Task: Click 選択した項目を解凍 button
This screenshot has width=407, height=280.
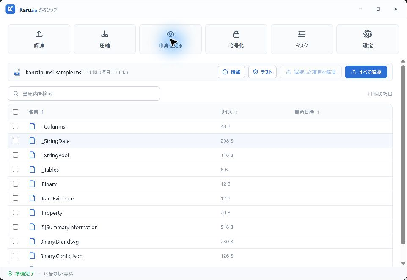Action: 311,72
